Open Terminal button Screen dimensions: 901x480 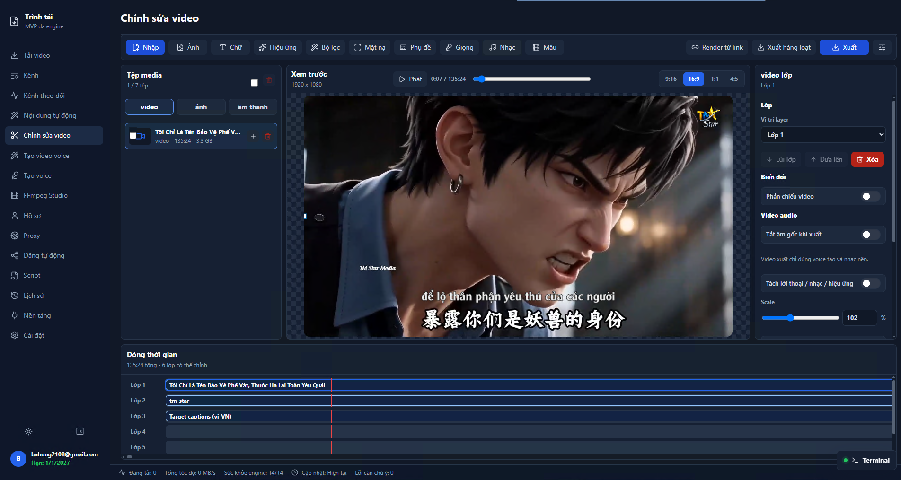tap(866, 460)
